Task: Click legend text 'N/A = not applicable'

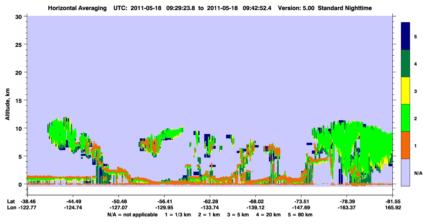Action: (x=132, y=215)
